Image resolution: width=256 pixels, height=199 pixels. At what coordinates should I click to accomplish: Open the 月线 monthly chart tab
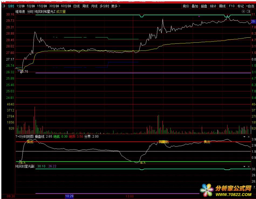tap(94, 6)
